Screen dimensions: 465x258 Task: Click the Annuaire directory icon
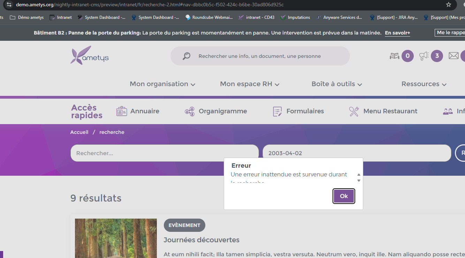click(x=122, y=111)
